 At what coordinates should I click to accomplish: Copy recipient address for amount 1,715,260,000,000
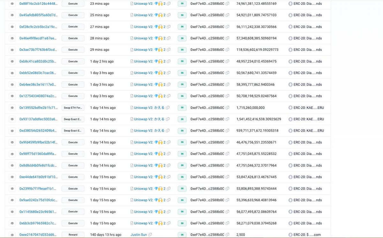click(227, 108)
